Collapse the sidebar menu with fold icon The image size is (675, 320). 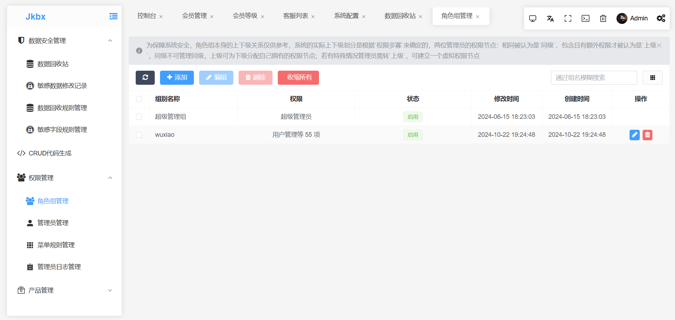pyautogui.click(x=113, y=17)
